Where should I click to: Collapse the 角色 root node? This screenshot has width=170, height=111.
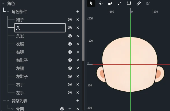(x=3, y=3)
